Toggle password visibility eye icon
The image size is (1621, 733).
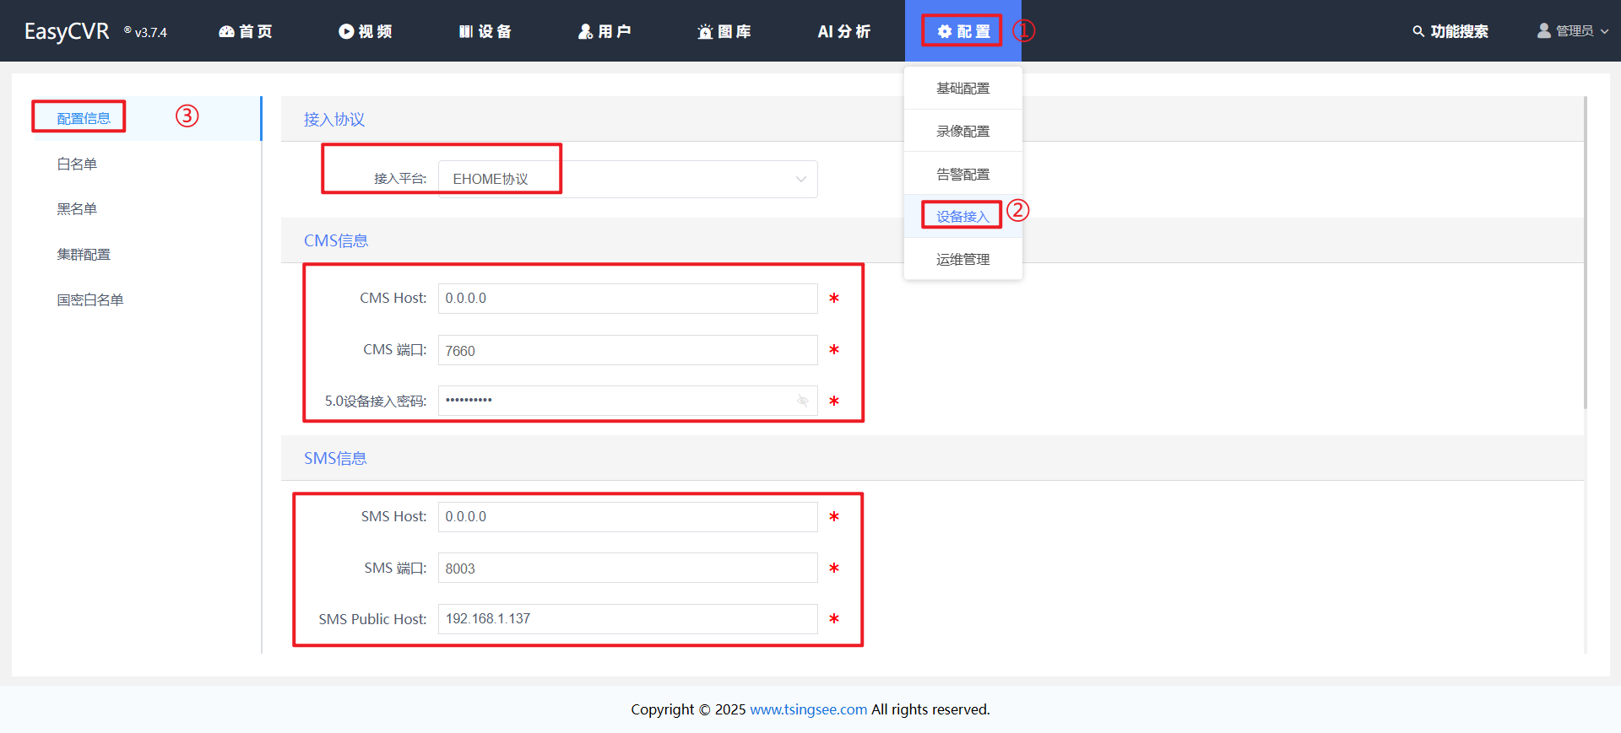coord(803,401)
